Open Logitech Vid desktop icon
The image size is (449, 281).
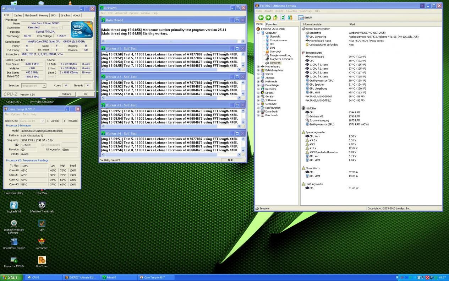click(x=14, y=207)
